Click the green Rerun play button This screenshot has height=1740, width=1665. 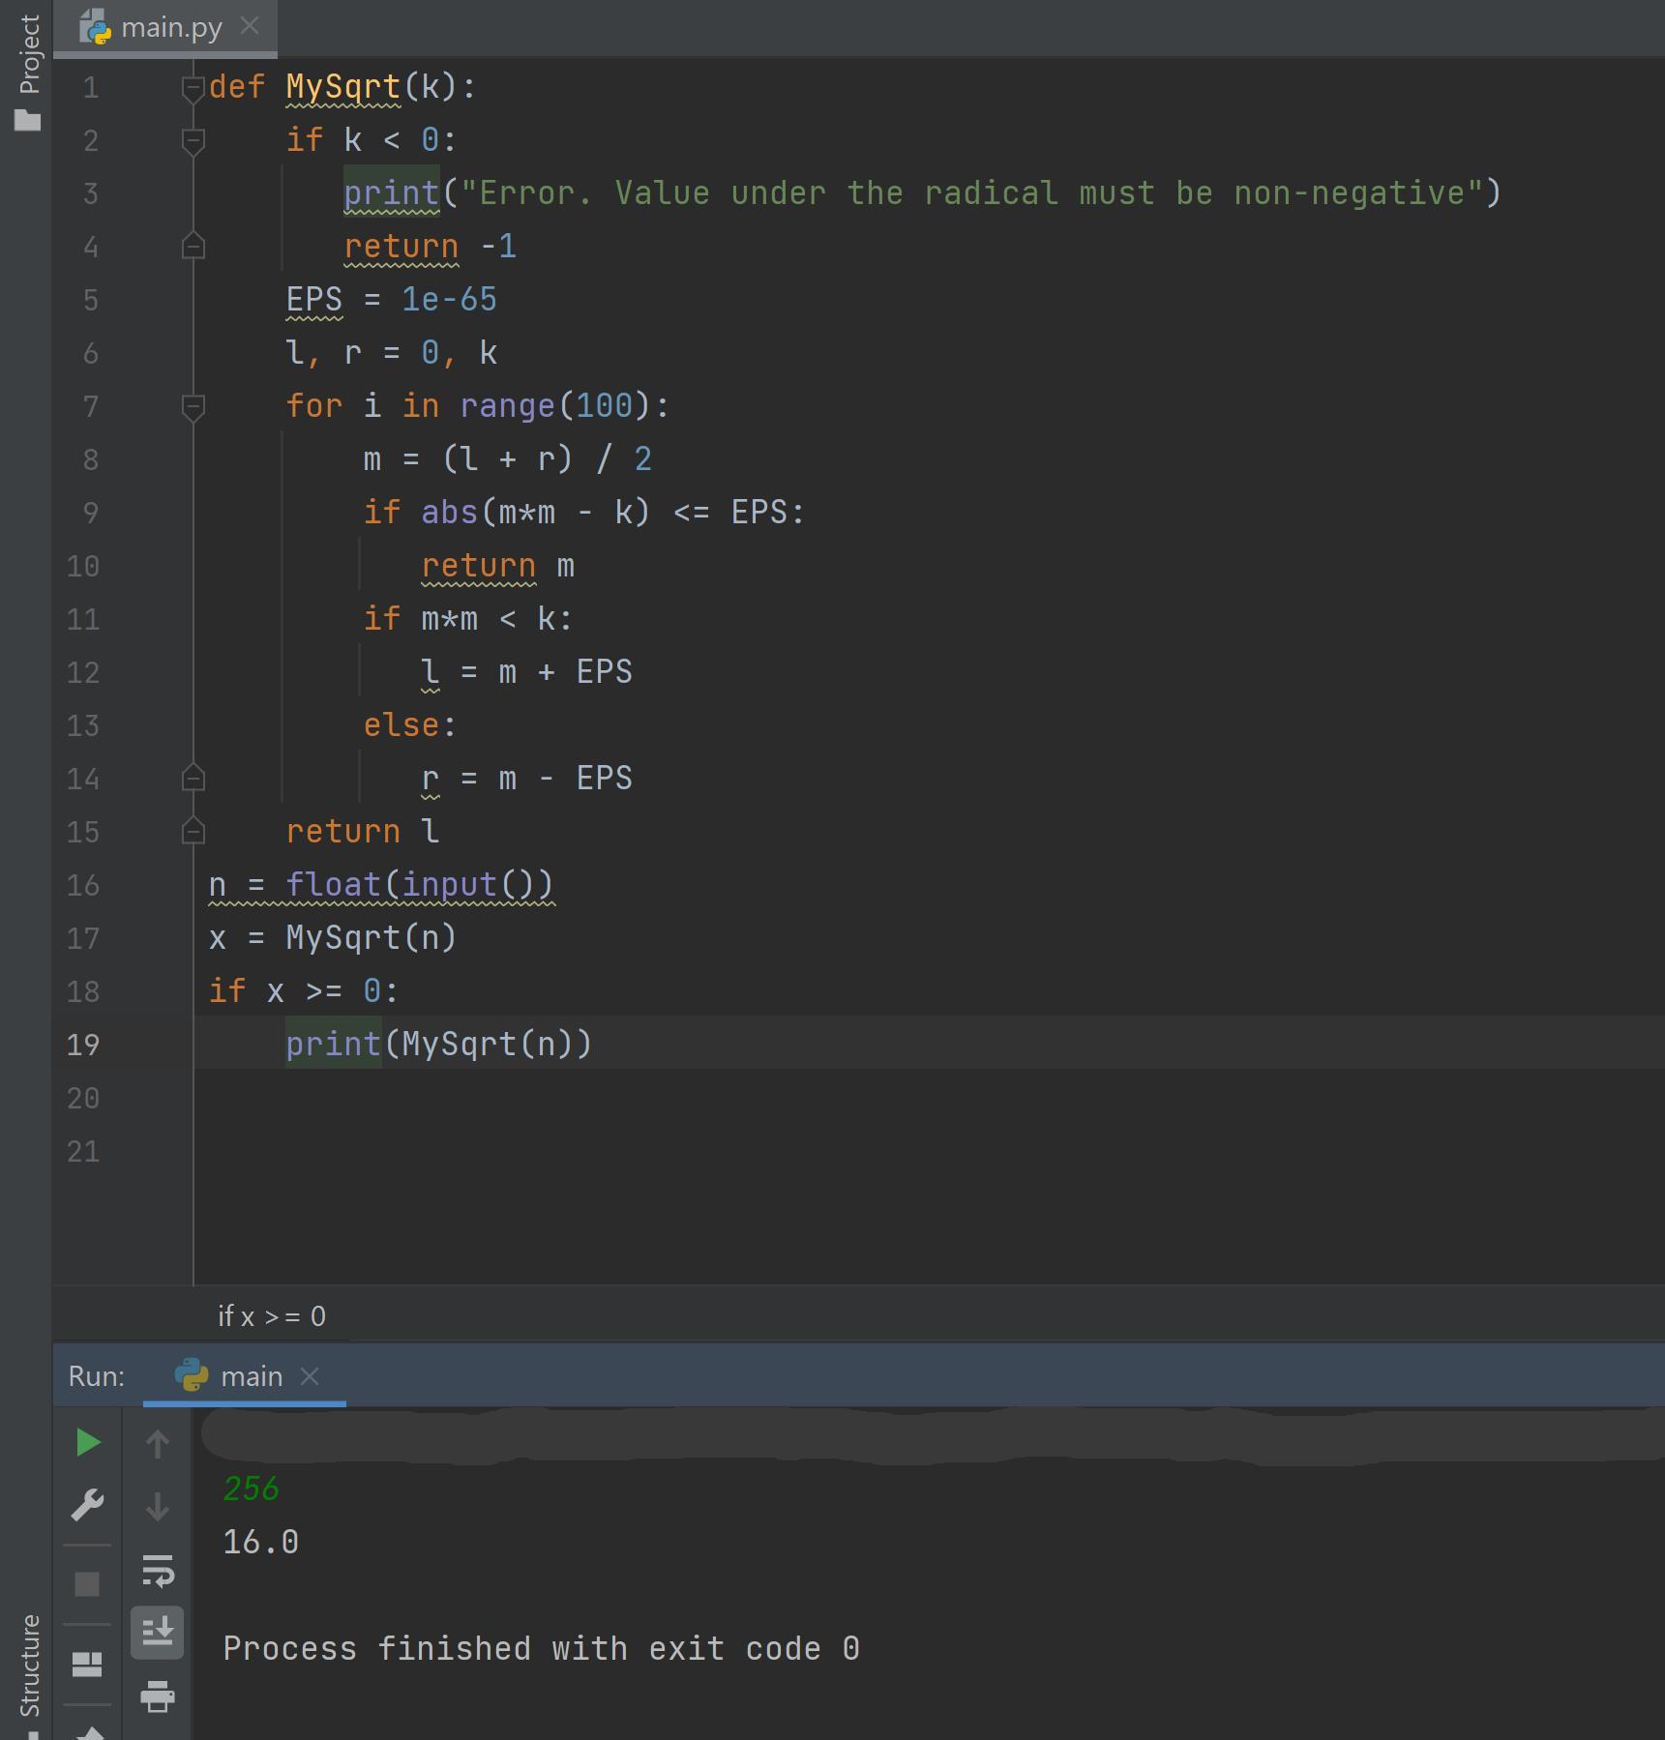tap(87, 1443)
